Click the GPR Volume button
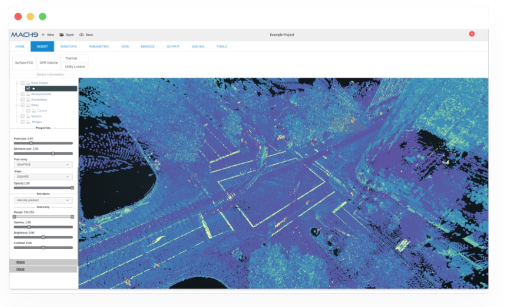Image resolution: width=505 pixels, height=307 pixels. coord(49,63)
